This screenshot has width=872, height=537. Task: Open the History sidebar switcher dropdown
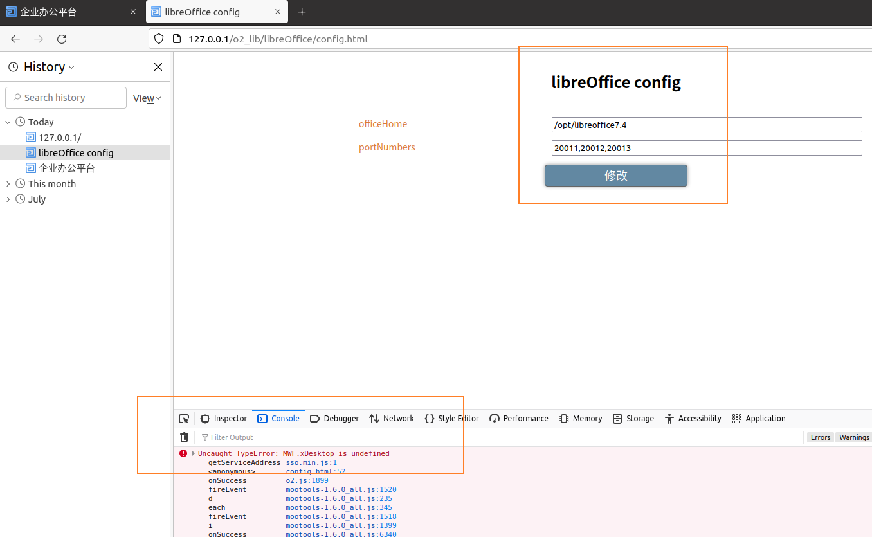click(x=50, y=67)
